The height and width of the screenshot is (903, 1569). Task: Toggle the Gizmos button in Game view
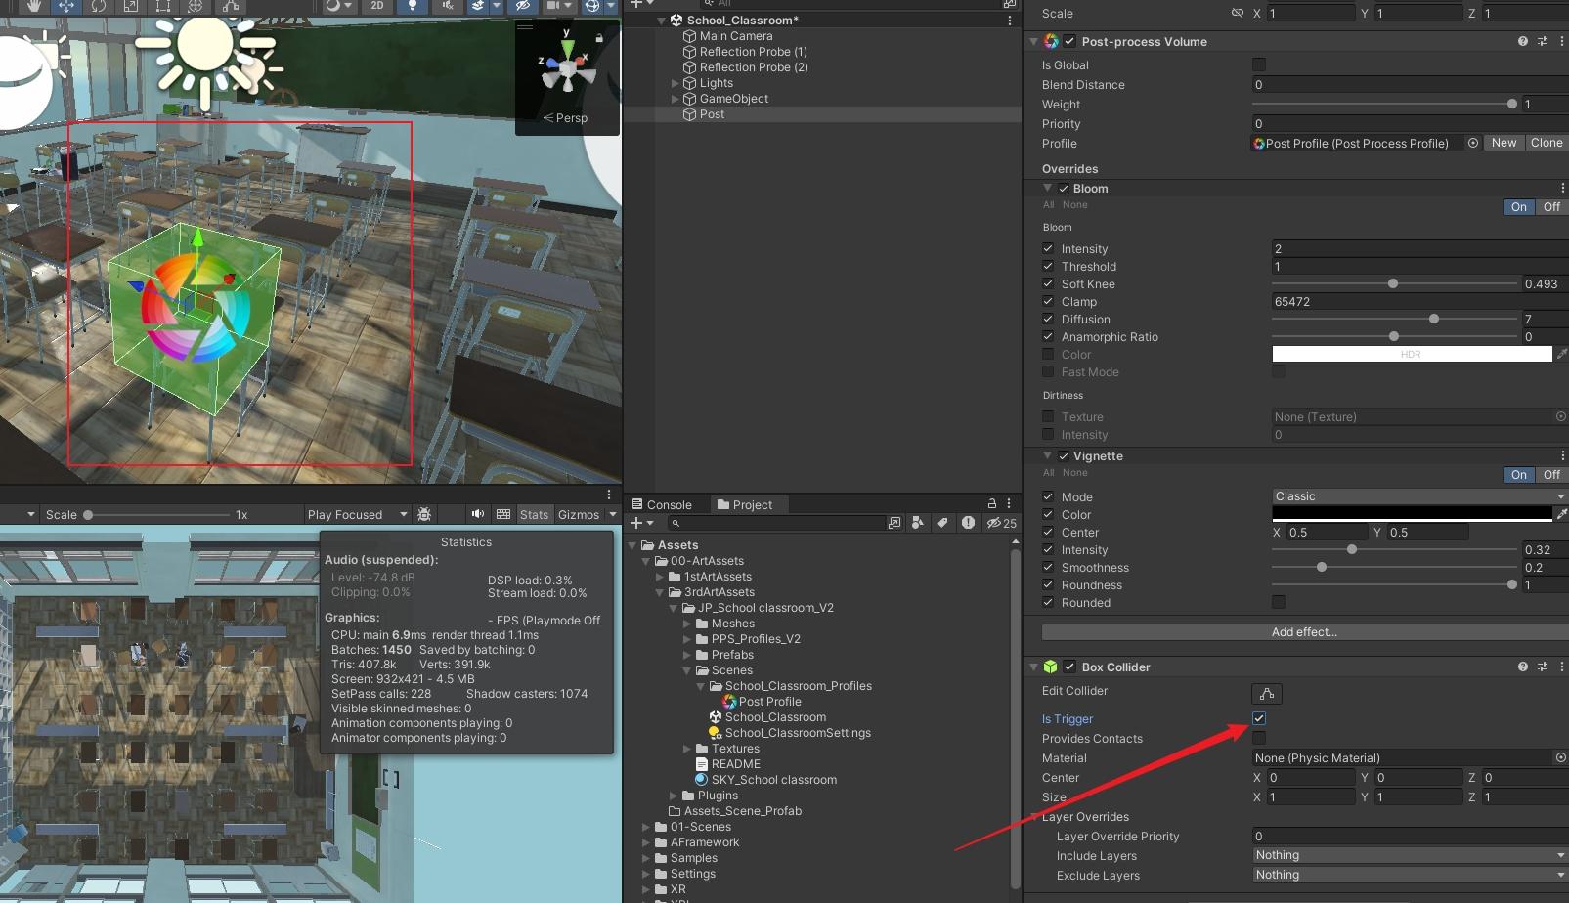pyautogui.click(x=578, y=514)
